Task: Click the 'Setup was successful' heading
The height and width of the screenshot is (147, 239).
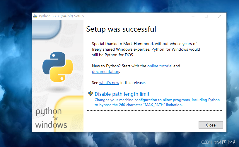Action: click(121, 29)
